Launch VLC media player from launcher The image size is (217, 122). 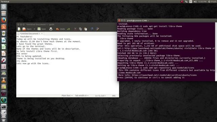click(x=4, y=80)
